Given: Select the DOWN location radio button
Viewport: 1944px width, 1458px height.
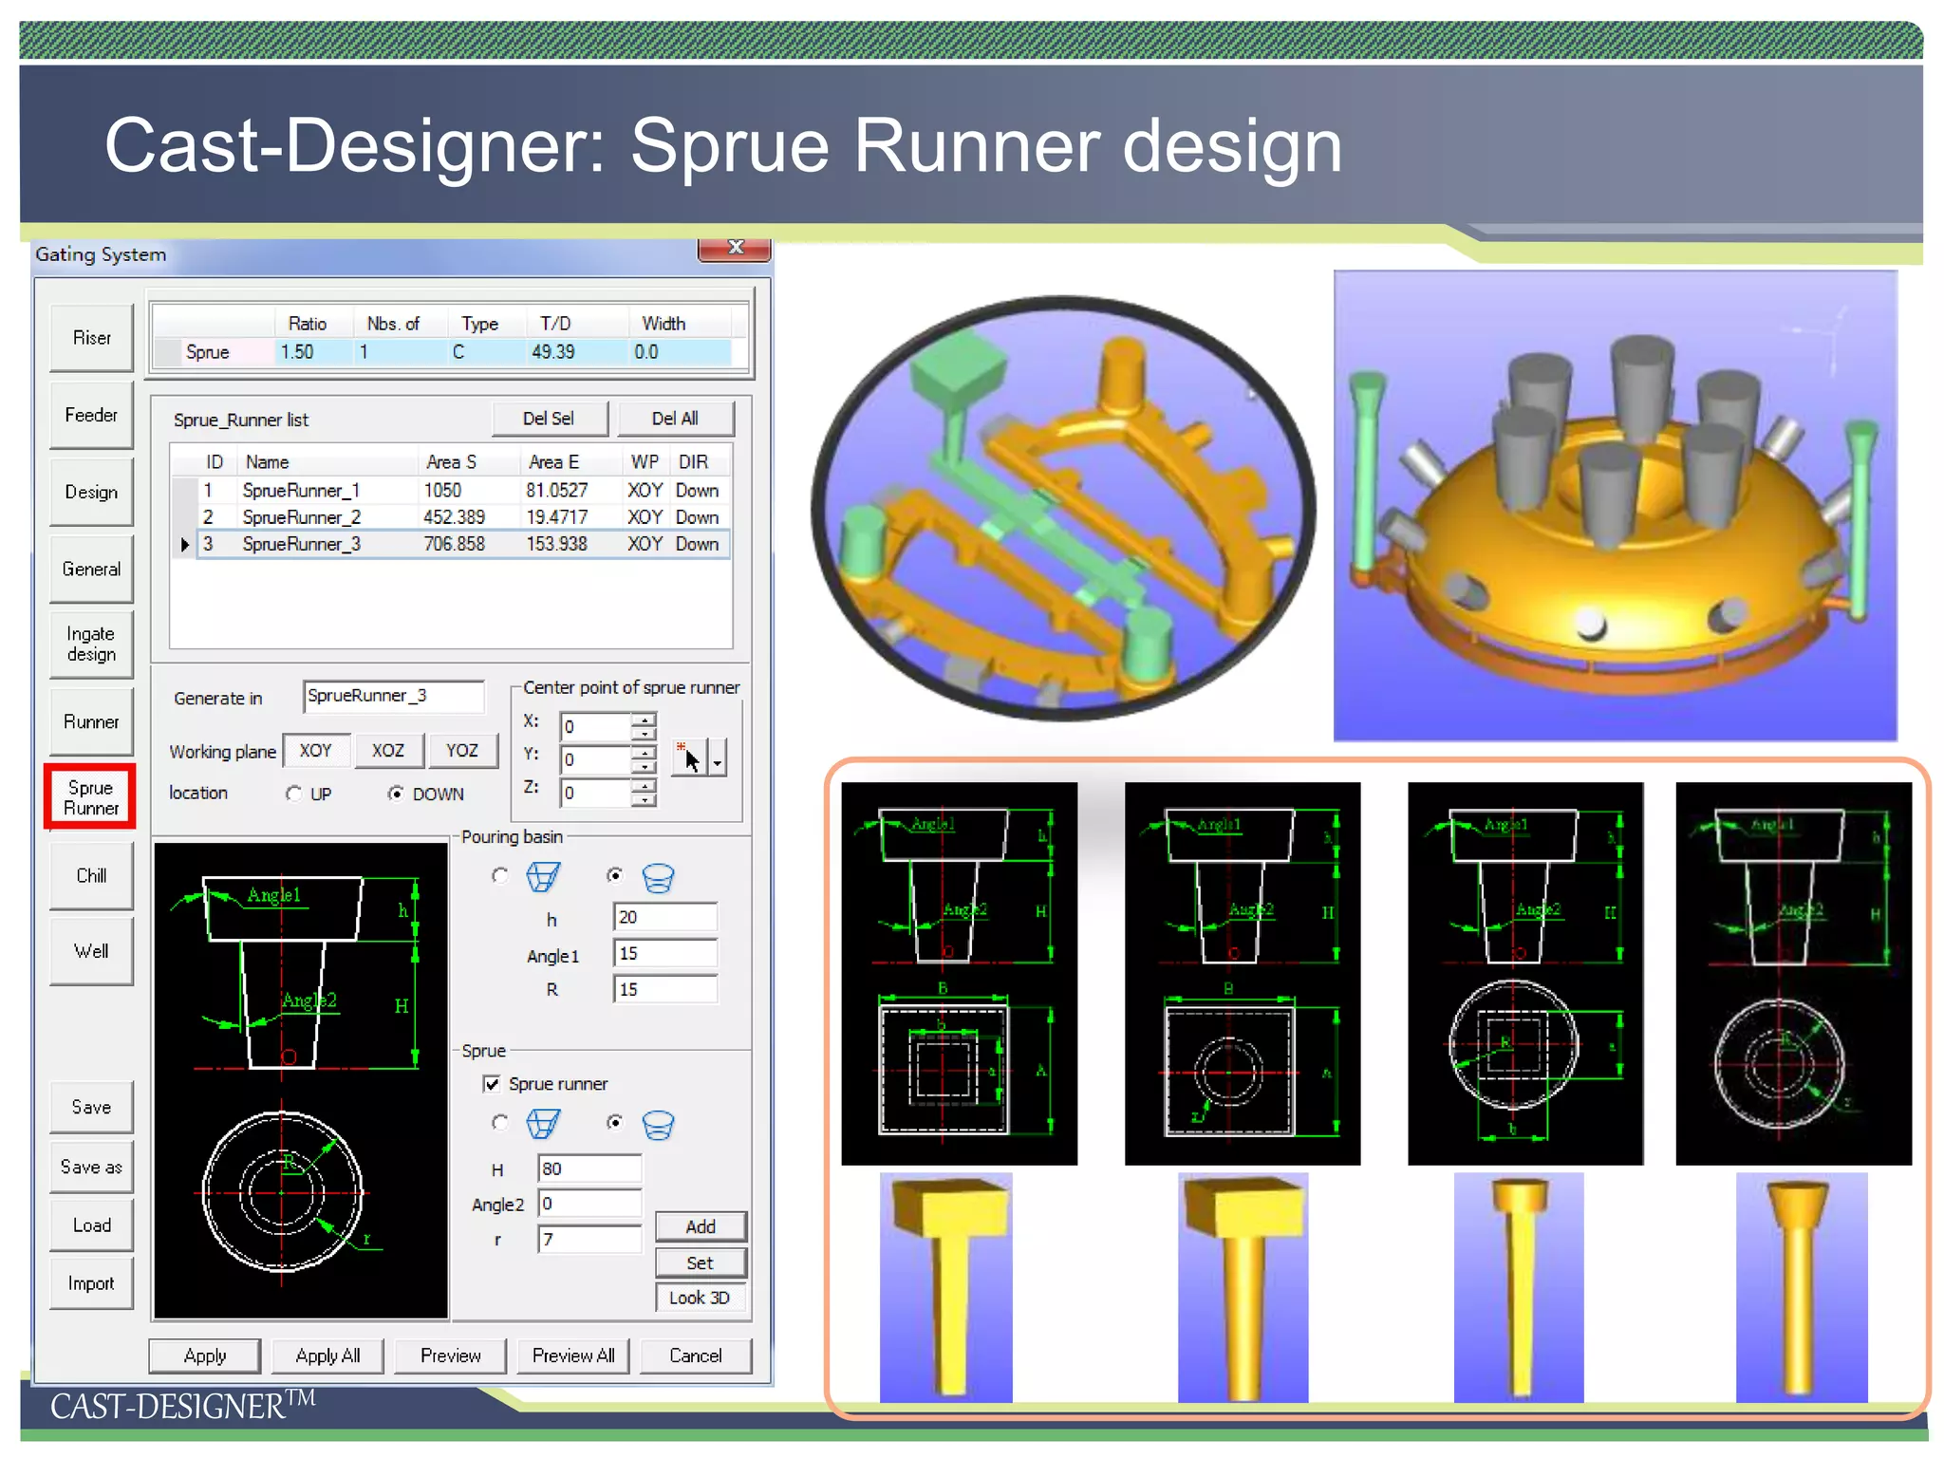Looking at the screenshot, I should (396, 794).
